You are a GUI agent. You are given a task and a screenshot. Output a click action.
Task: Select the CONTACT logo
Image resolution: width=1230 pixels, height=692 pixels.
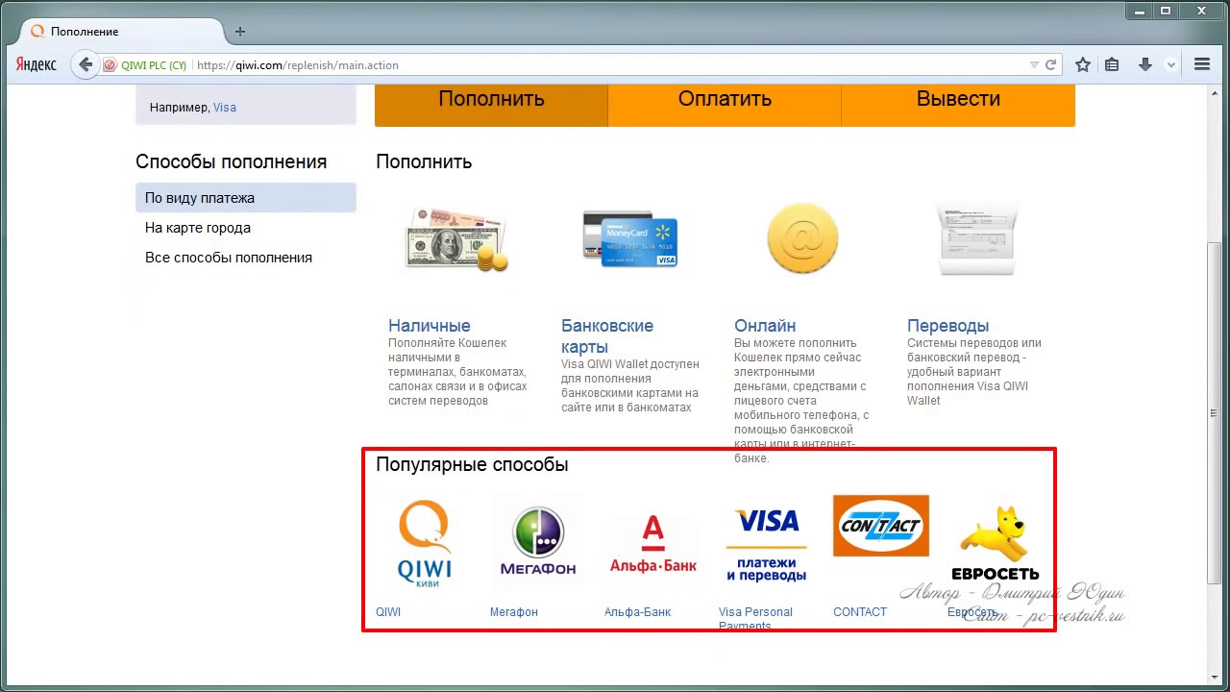coord(881,526)
